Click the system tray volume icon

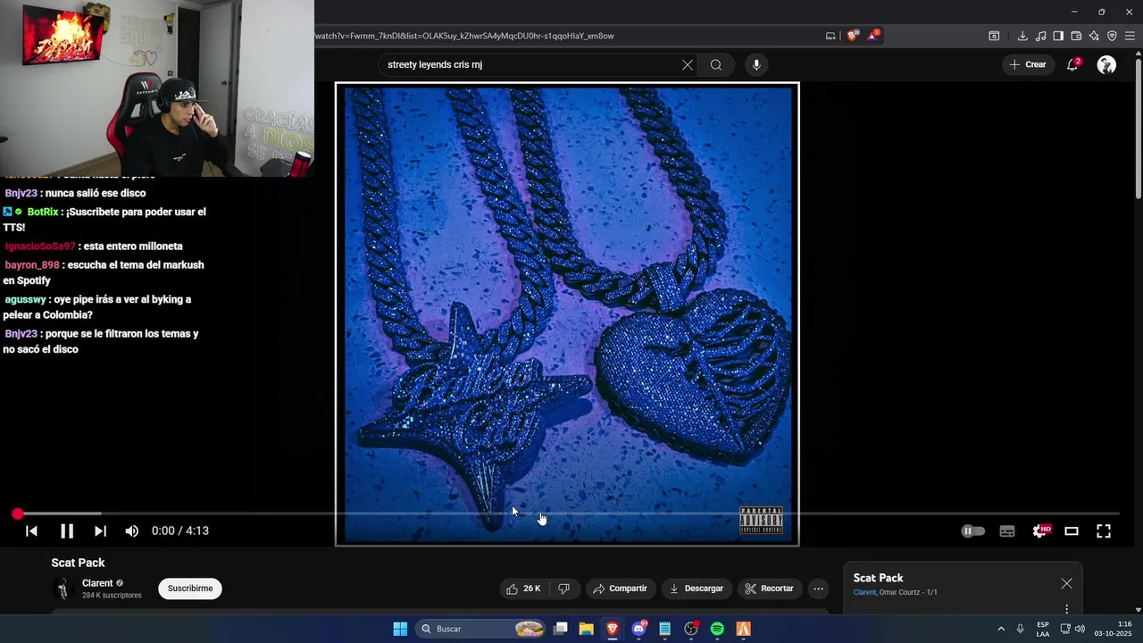pos(1080,629)
